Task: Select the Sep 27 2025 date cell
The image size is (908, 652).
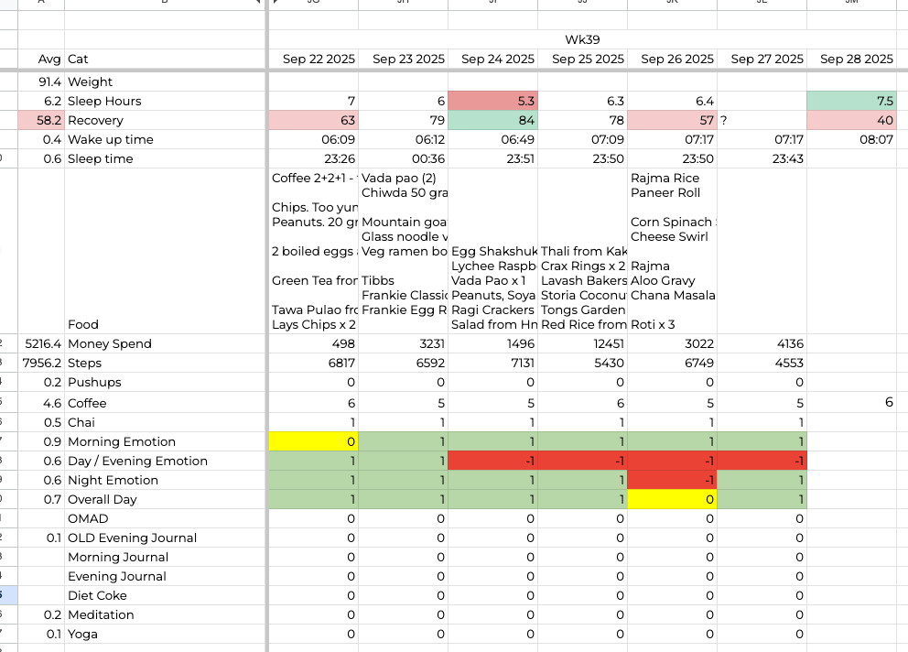Action: pos(762,60)
